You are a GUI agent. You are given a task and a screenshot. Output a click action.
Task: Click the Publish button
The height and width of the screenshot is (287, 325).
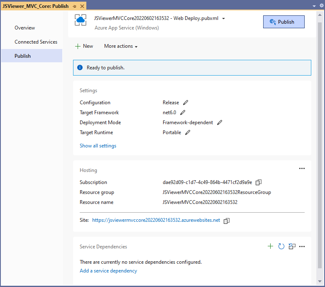click(x=284, y=22)
